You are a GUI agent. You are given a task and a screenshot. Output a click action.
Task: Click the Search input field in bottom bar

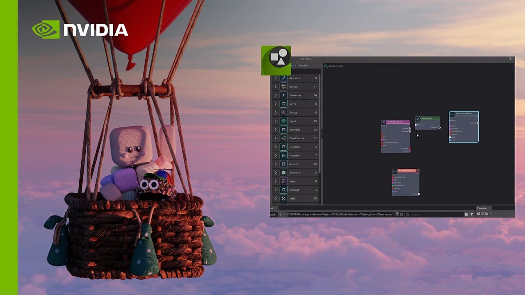(435, 214)
